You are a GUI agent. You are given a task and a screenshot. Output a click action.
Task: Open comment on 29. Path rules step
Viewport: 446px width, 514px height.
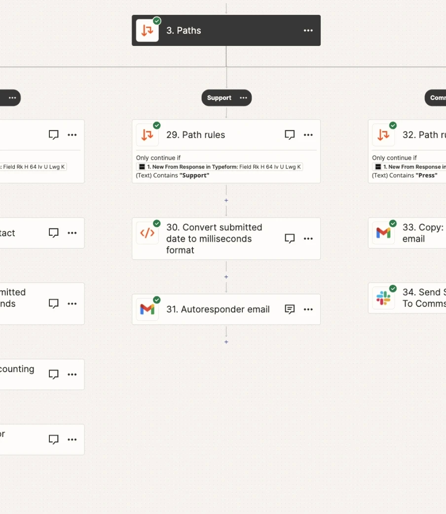click(x=290, y=135)
